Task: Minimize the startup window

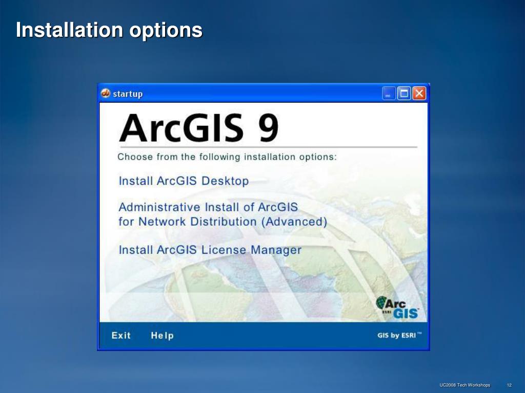Action: (x=389, y=94)
